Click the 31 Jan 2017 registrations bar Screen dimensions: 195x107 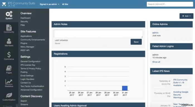point(125,88)
